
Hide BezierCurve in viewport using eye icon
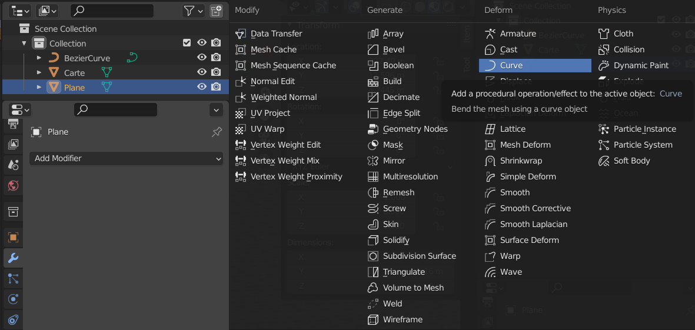click(x=202, y=58)
